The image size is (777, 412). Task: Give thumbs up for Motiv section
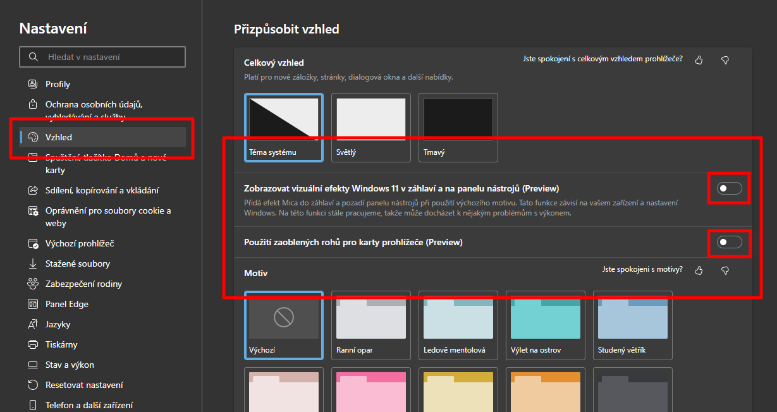(x=699, y=270)
